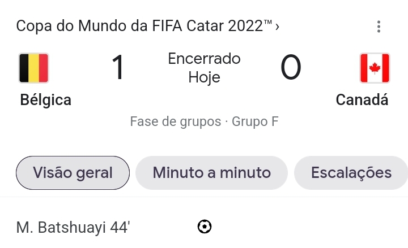Click the Fase de grupos label

tap(175, 121)
